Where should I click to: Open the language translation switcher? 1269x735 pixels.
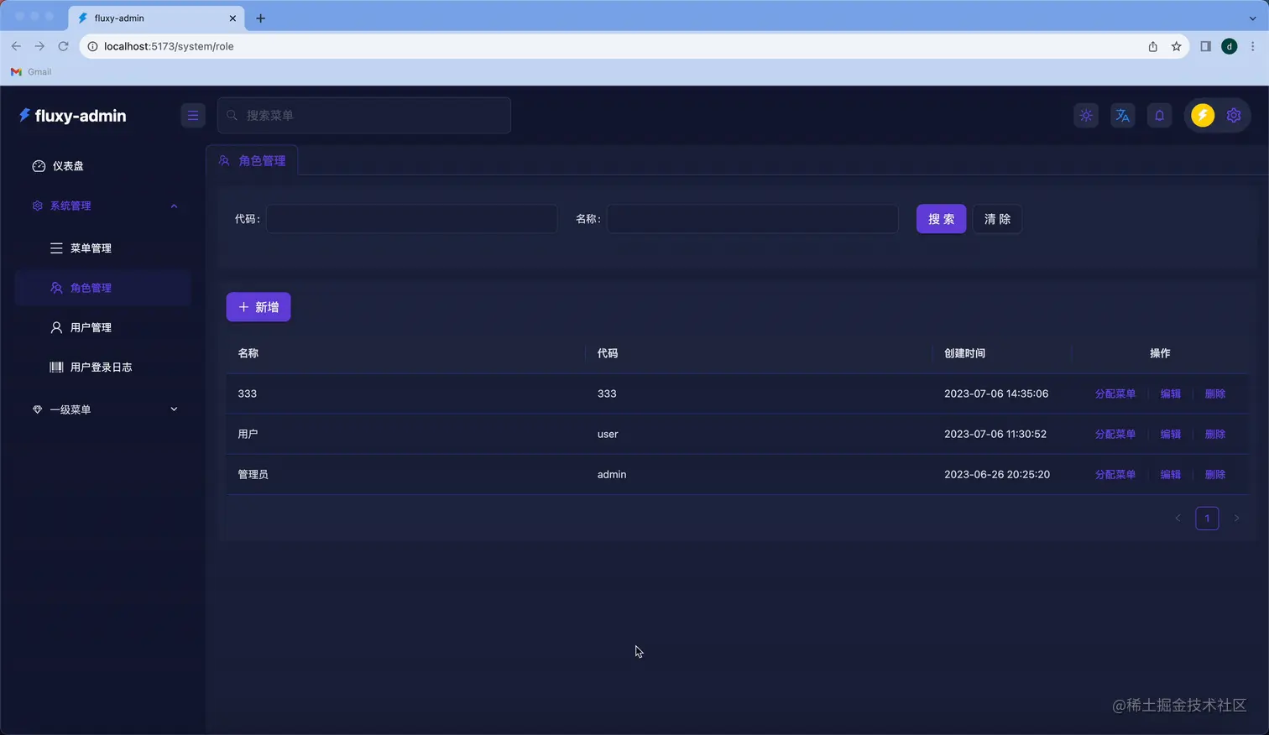(1123, 116)
